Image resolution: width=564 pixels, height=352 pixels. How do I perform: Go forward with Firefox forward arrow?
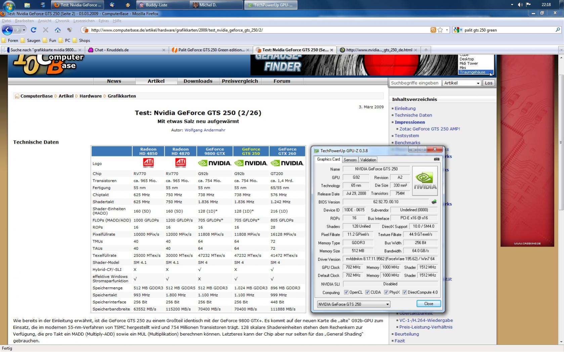(x=17, y=30)
